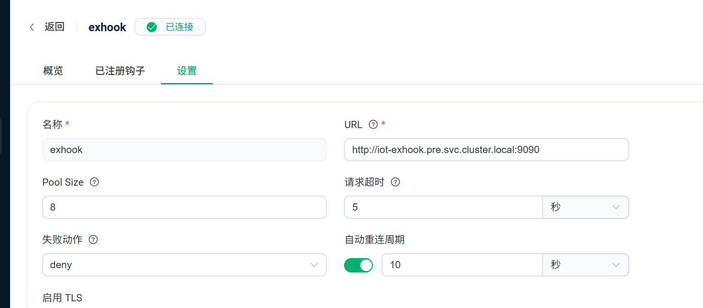Screen dimensions: 703x308
Task: Click into the URL input field
Action: [x=486, y=150]
